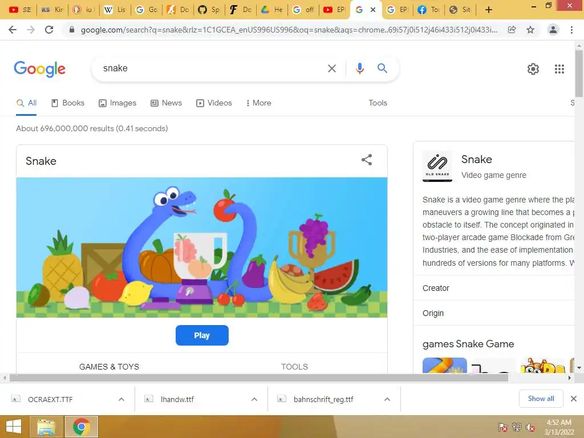Click the browser forward arrow
Viewport: 584px width, 438px height.
pyautogui.click(x=31, y=30)
